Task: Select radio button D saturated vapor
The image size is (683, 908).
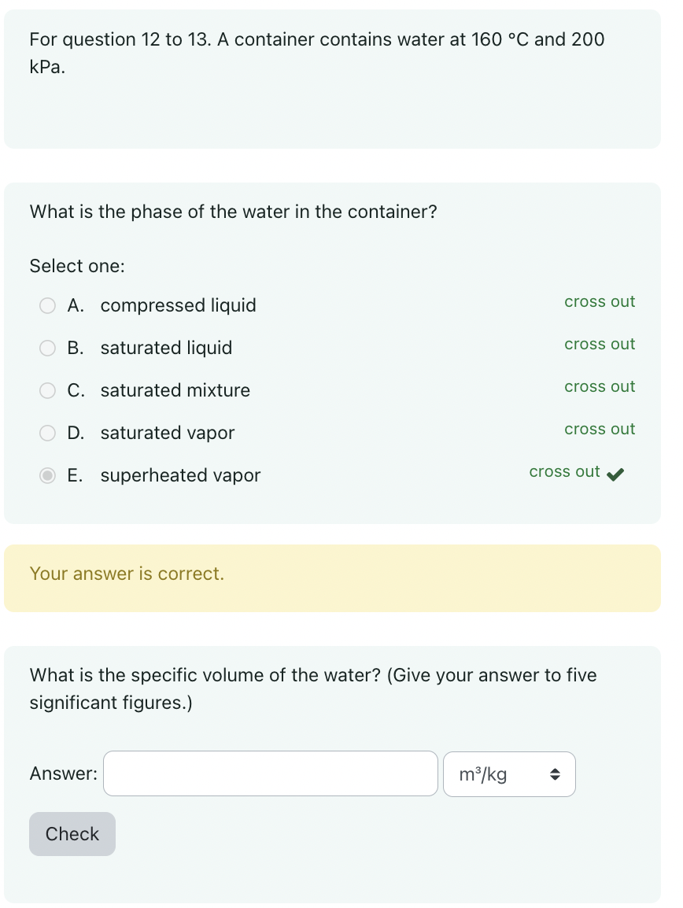Action: (47, 433)
